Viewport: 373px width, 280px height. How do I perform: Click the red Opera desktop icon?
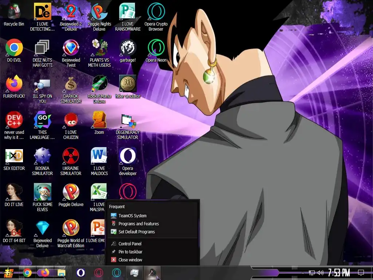(128, 191)
